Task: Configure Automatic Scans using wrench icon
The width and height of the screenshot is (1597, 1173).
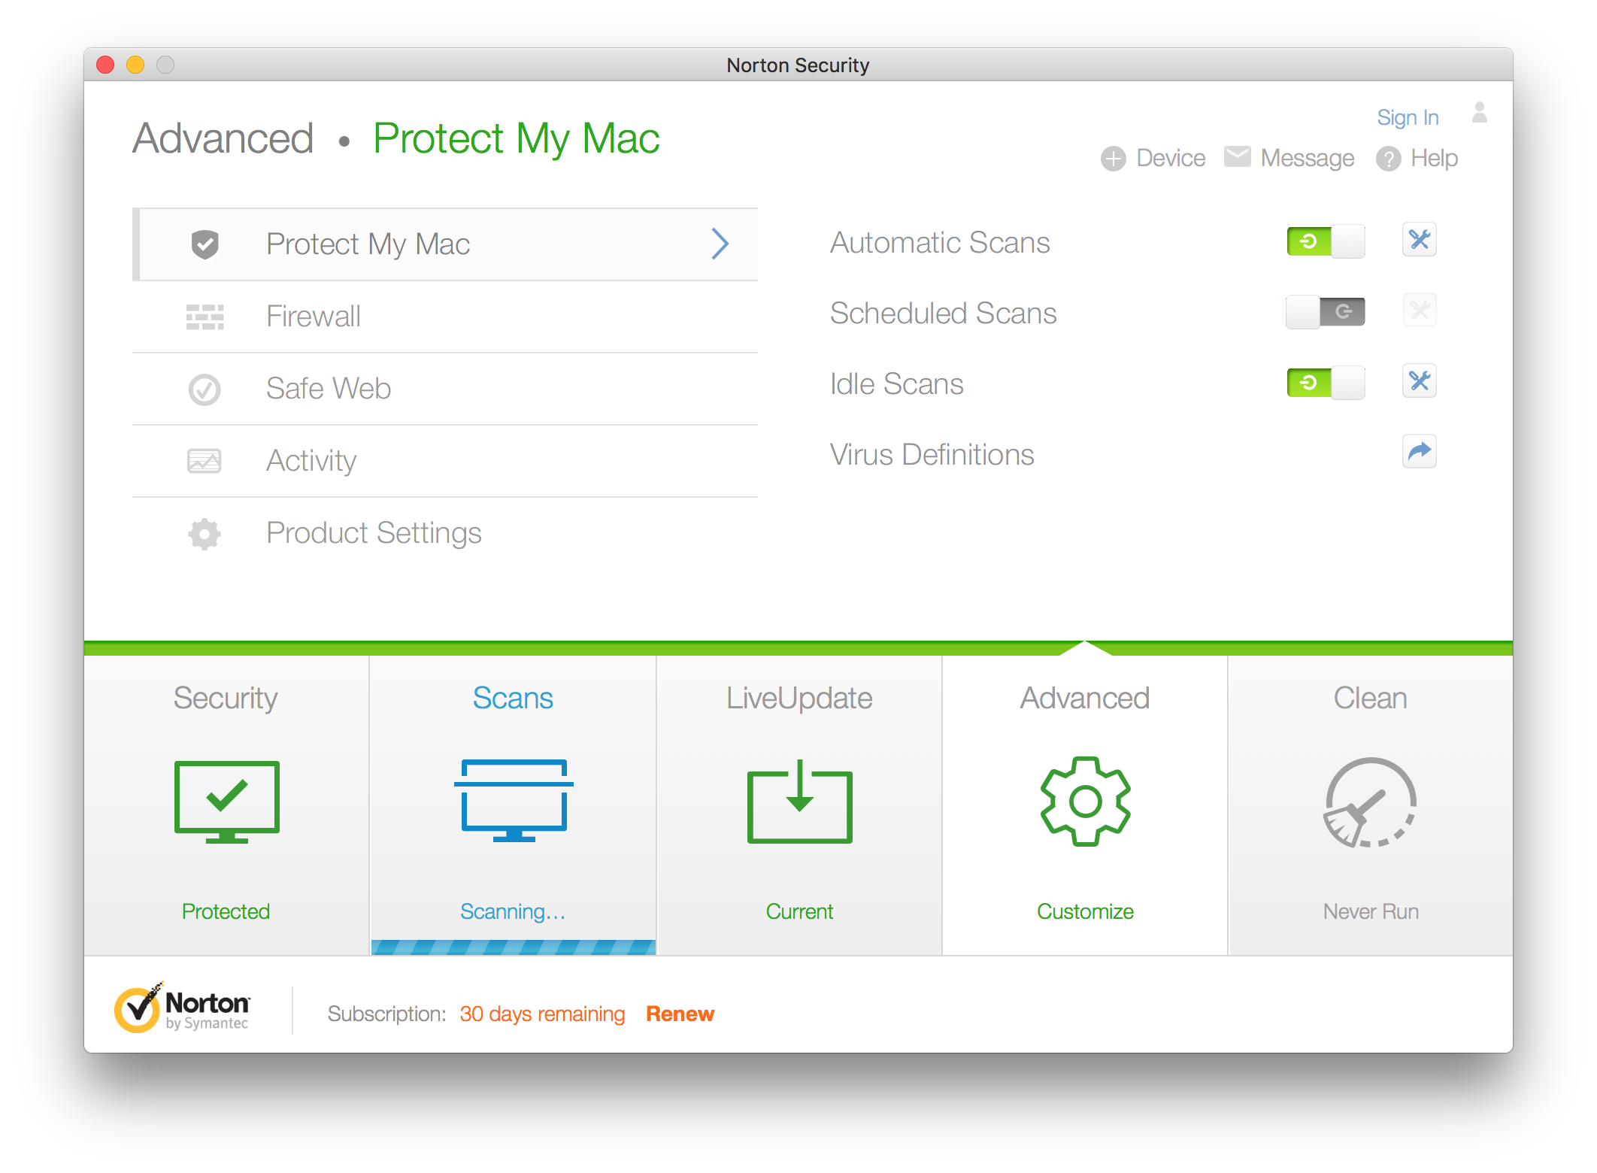Action: coord(1420,240)
